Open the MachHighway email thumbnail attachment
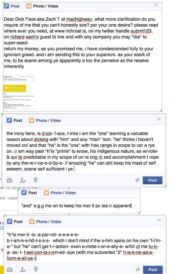 (x=19, y=92)
